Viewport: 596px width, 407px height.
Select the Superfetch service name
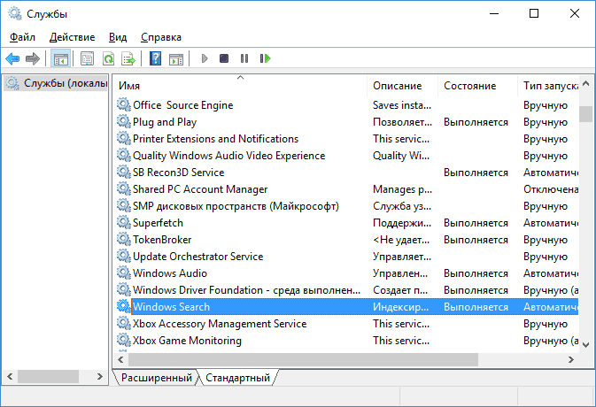click(158, 223)
